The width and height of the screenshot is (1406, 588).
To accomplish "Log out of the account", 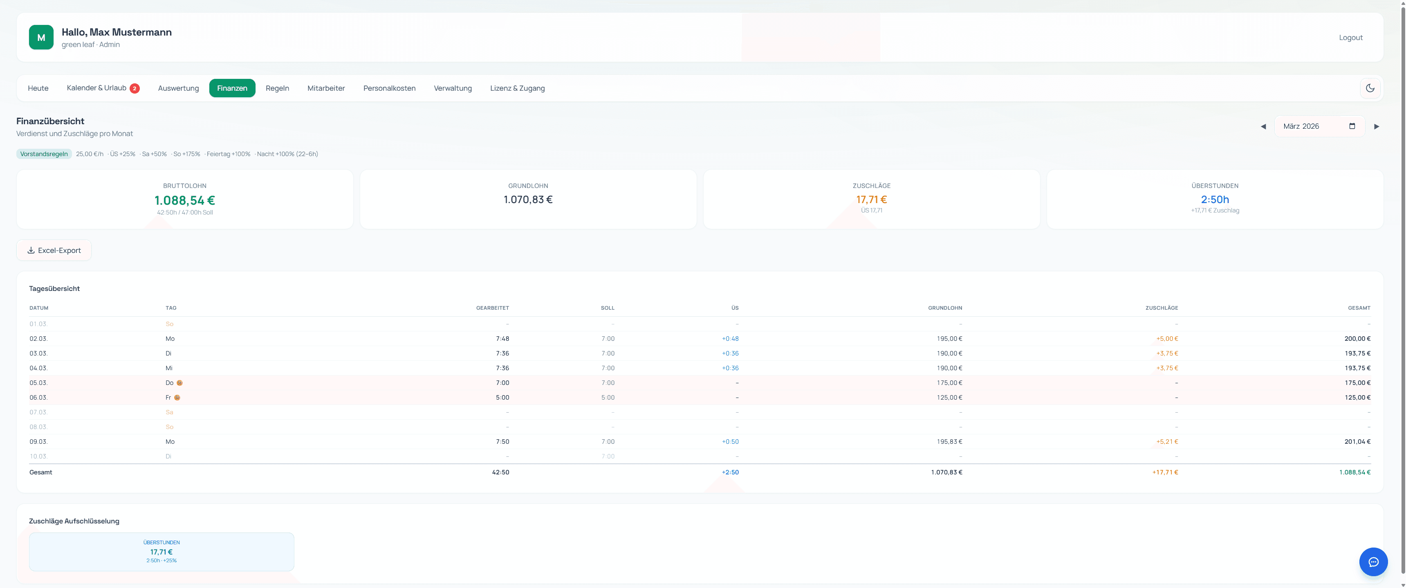I will tap(1350, 38).
